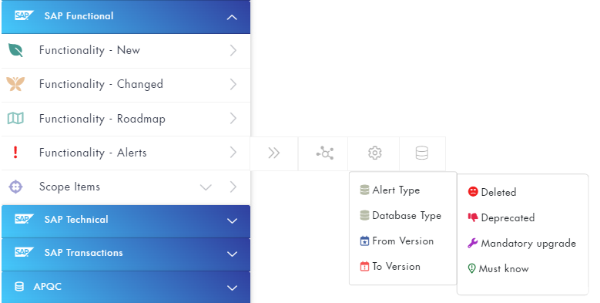Screen dimensions: 600x303
Task: Expand Scope Items with the down chevron
Action: [206, 187]
